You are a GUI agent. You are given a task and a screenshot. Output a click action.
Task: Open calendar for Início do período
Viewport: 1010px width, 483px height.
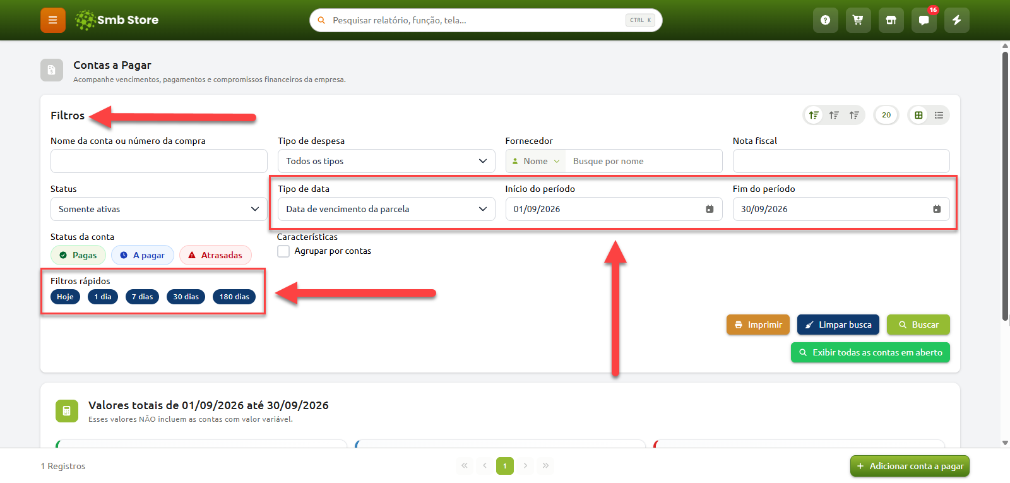(x=710, y=209)
